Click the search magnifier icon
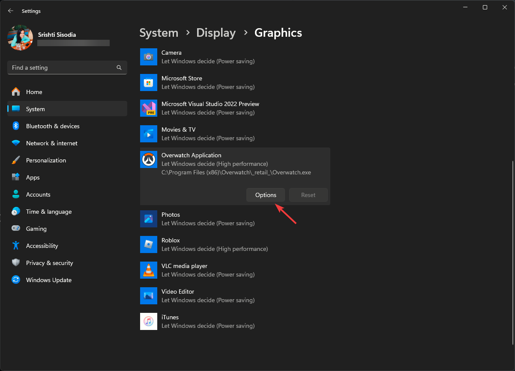The width and height of the screenshot is (515, 371). (119, 68)
